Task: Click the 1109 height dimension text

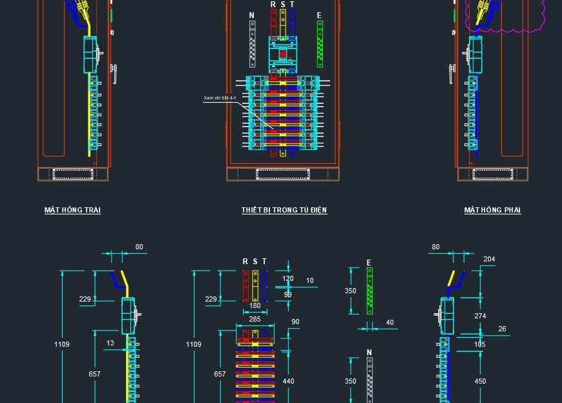Action: pos(61,344)
